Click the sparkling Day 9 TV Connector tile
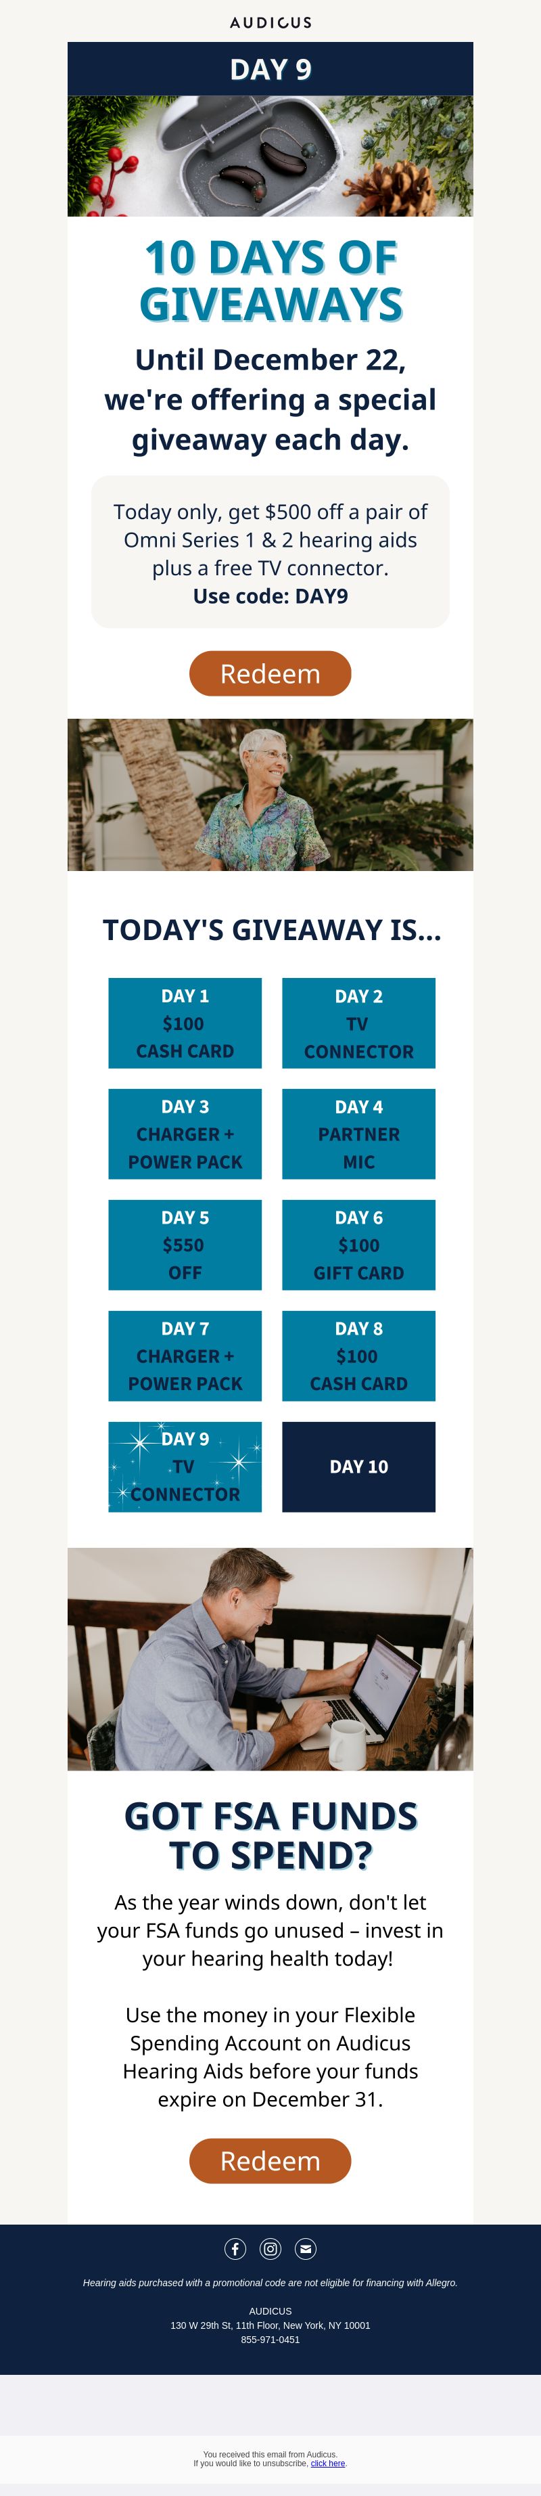Image resolution: width=541 pixels, height=2496 pixels. pyautogui.click(x=185, y=1467)
